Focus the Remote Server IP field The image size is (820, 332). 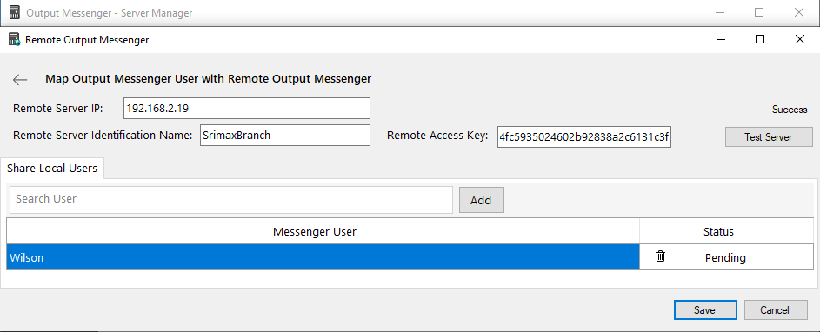pos(247,109)
